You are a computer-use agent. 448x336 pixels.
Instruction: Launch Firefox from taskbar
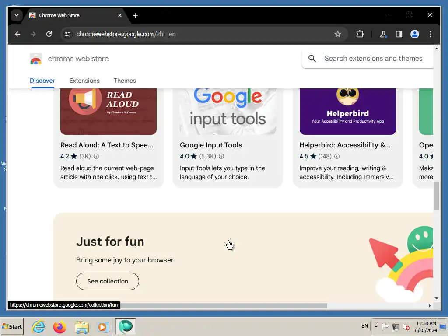(59, 326)
